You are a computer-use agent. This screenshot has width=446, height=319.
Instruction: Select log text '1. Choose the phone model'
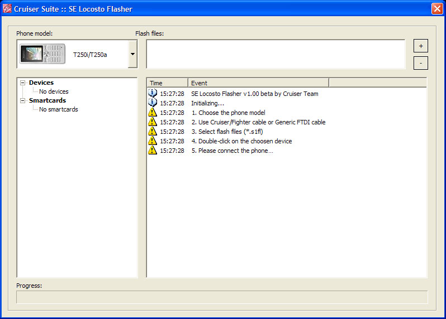(228, 113)
